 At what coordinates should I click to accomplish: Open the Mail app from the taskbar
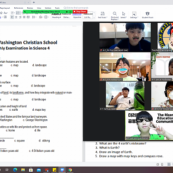38,170
